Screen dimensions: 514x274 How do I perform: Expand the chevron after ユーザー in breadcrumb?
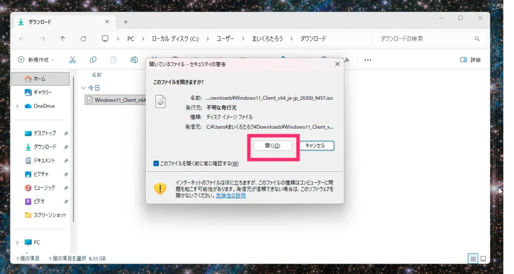tap(243, 39)
